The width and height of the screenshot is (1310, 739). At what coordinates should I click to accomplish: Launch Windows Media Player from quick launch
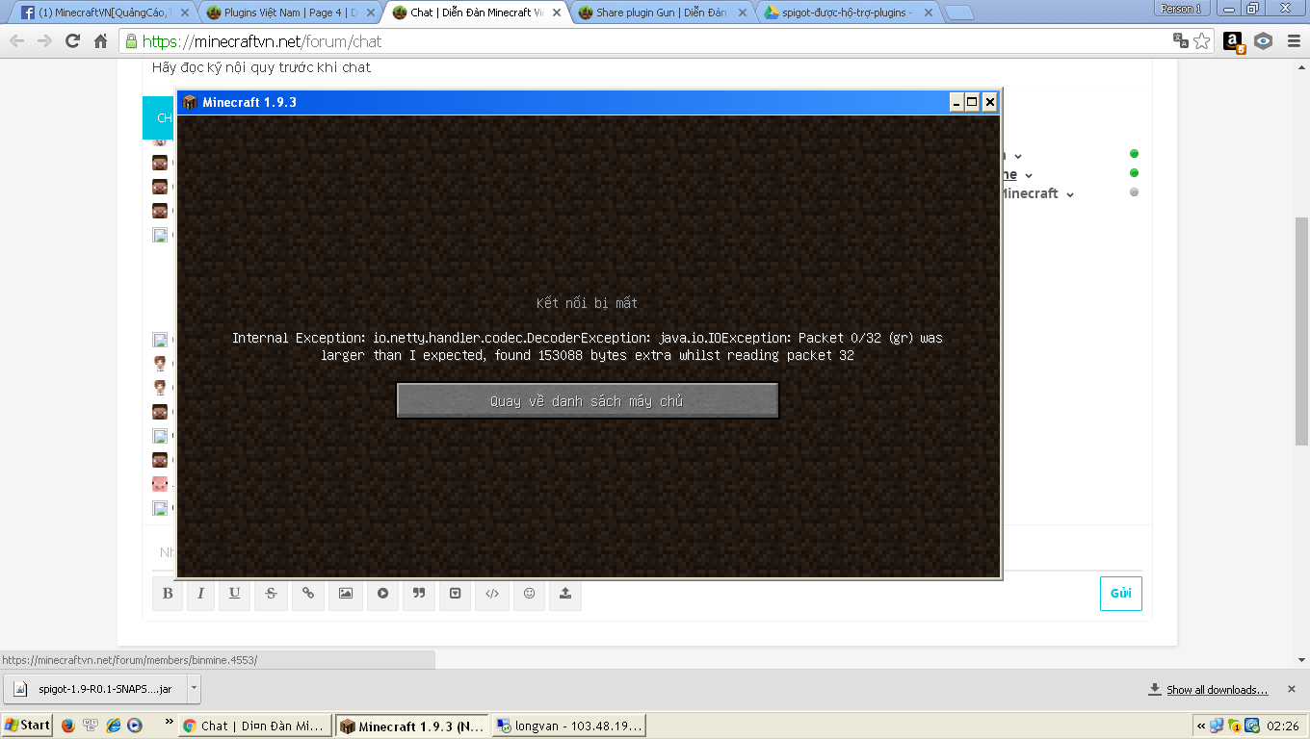(x=135, y=726)
